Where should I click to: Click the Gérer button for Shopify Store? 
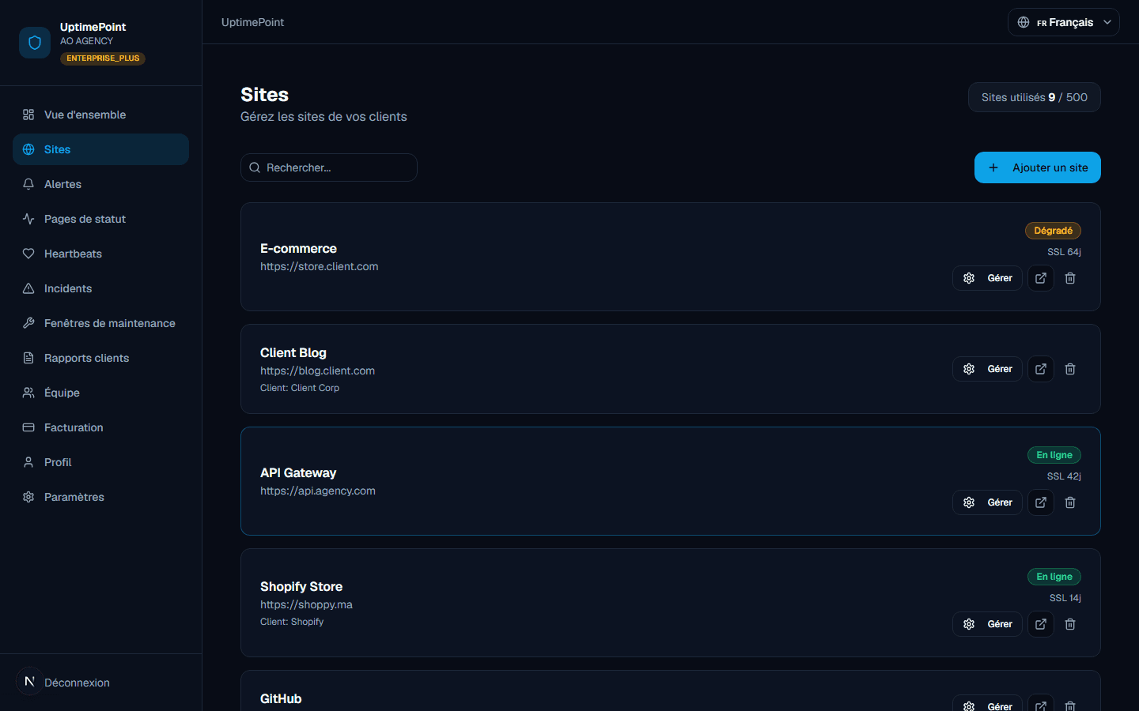coord(987,624)
